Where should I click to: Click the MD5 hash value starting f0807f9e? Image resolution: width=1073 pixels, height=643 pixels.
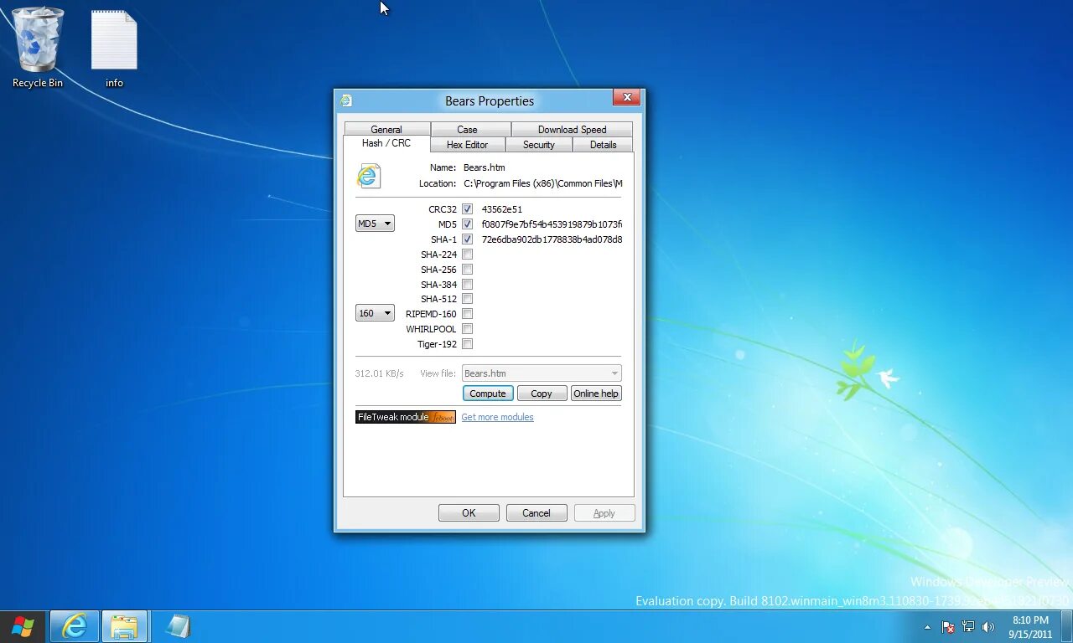[x=552, y=224]
